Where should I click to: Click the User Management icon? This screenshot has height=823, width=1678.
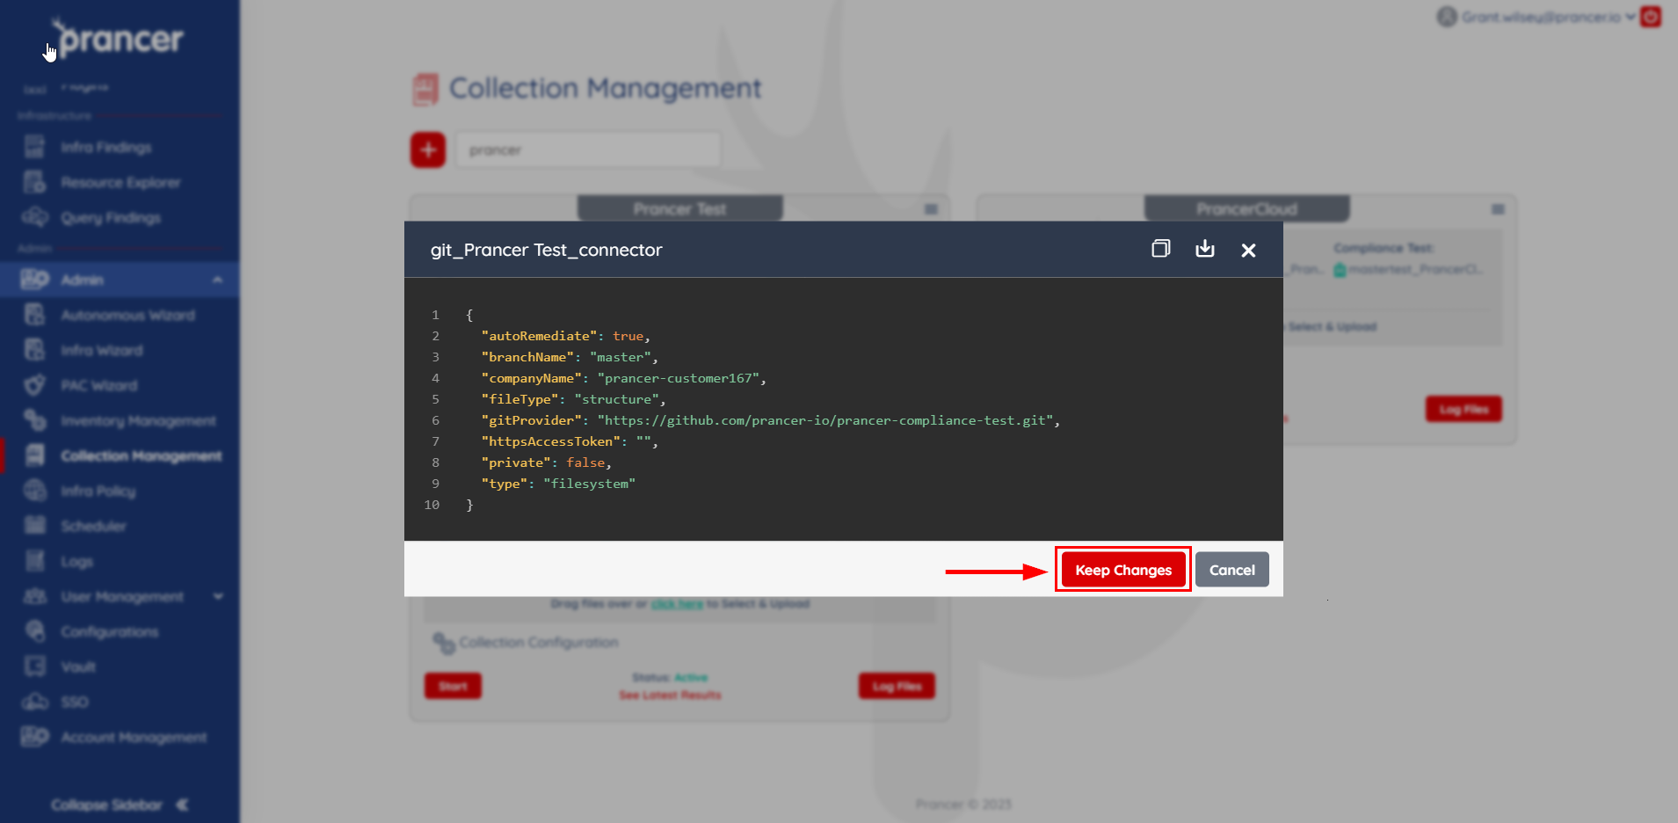(x=35, y=596)
